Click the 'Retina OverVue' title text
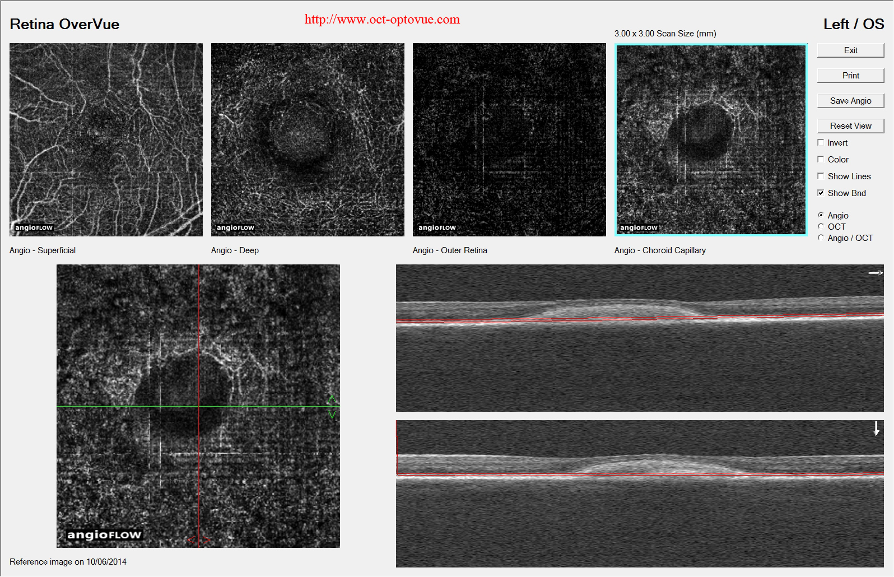The width and height of the screenshot is (894, 577). (64, 24)
